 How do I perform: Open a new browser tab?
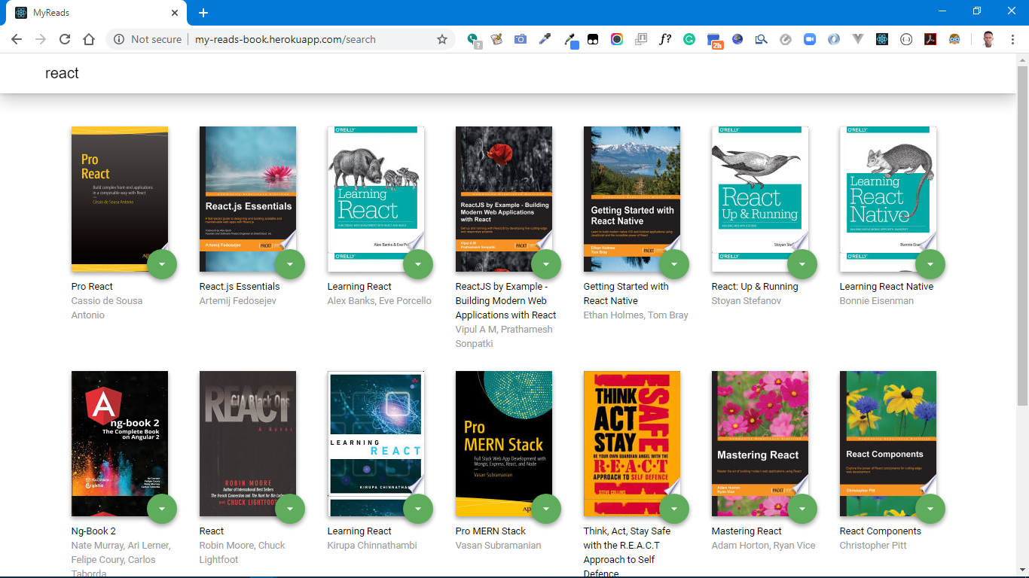point(203,13)
